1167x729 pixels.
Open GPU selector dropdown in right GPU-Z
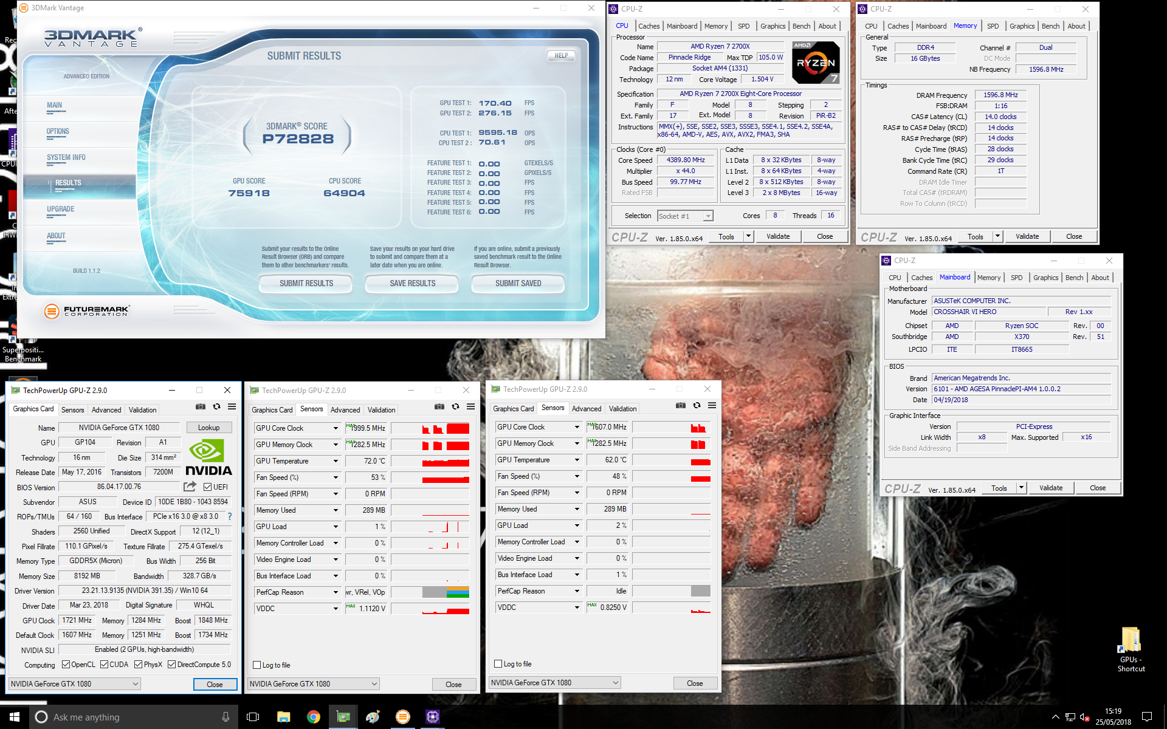pyautogui.click(x=554, y=683)
